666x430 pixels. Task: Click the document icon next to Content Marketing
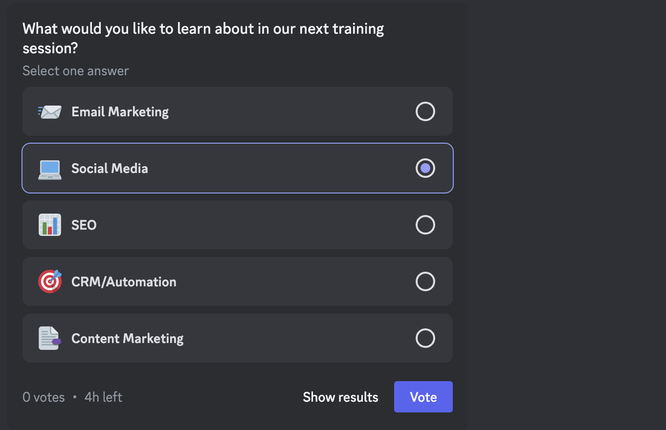pos(49,338)
